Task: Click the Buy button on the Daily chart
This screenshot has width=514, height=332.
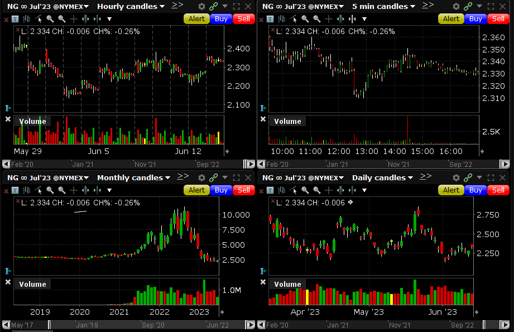Action: pyautogui.click(x=475, y=190)
